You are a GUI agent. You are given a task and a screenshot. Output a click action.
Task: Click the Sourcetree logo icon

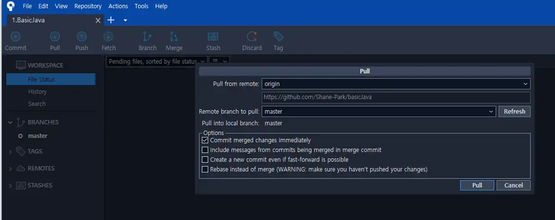[x=11, y=6]
